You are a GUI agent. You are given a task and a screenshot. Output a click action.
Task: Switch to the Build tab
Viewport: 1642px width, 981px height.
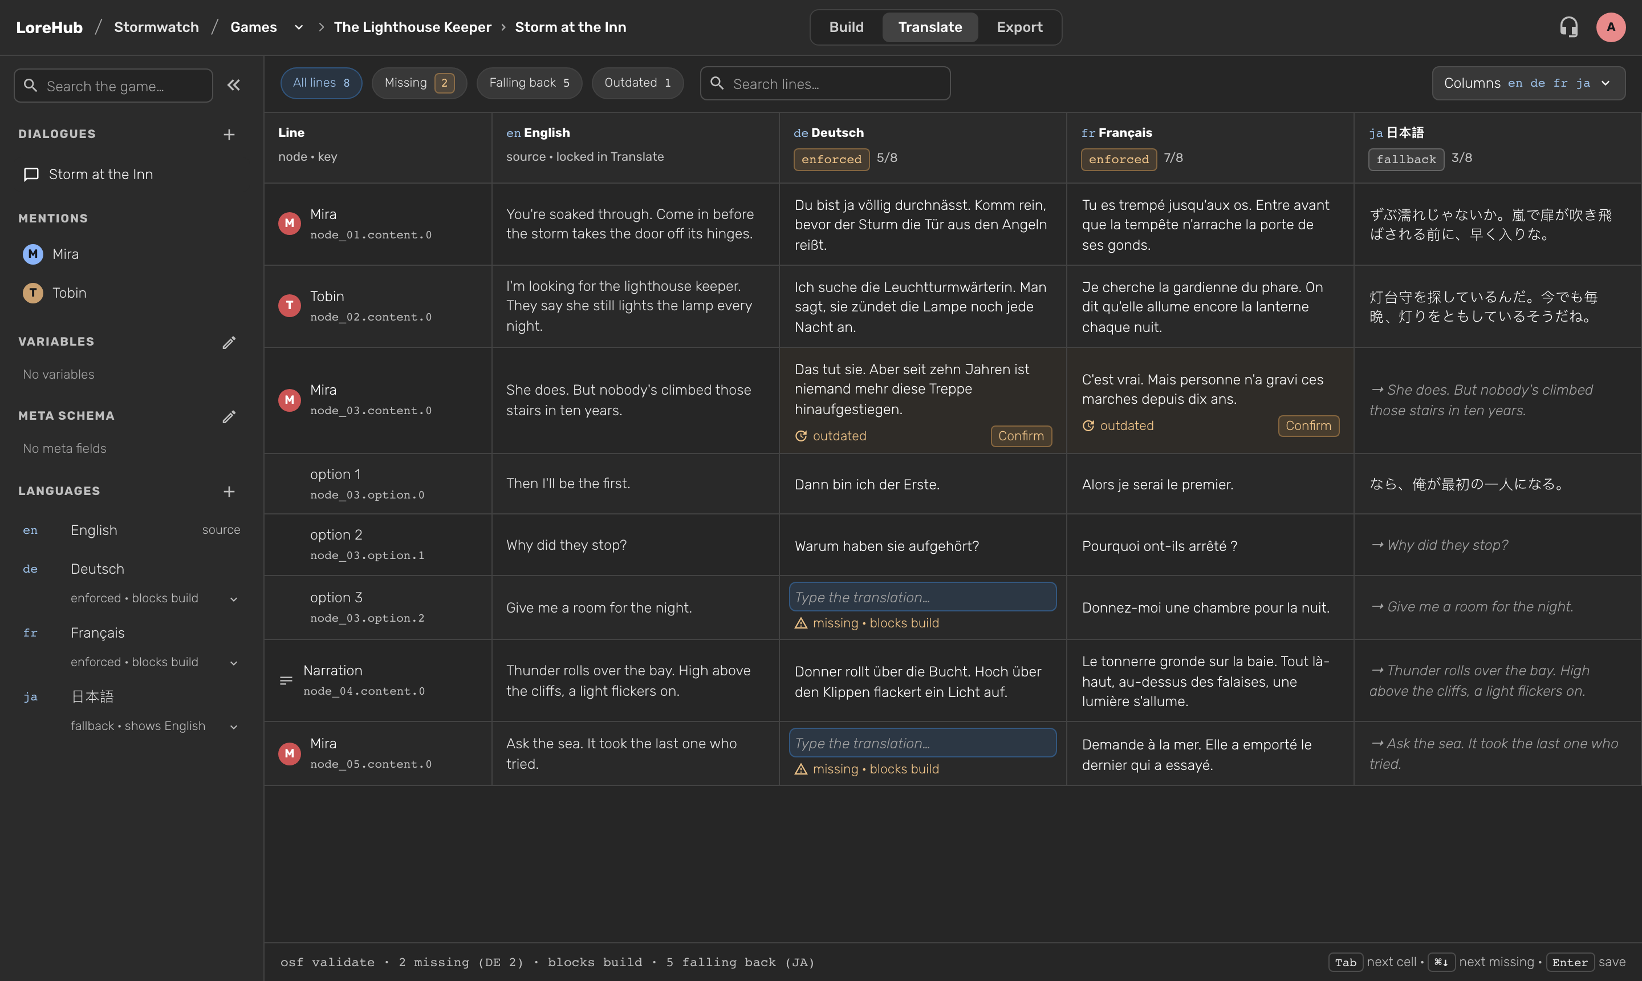[847, 27]
